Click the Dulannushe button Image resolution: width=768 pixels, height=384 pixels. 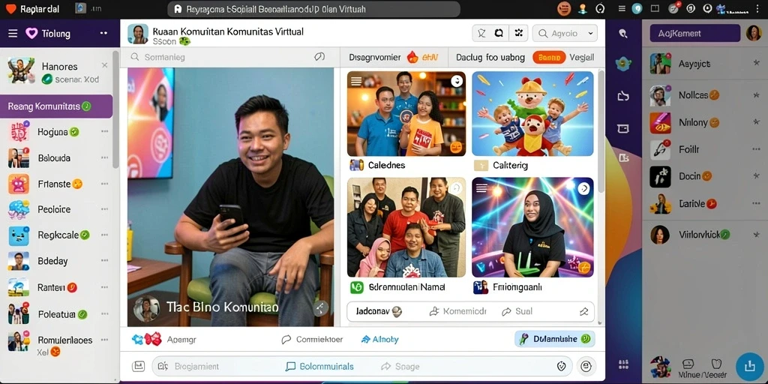pos(555,339)
